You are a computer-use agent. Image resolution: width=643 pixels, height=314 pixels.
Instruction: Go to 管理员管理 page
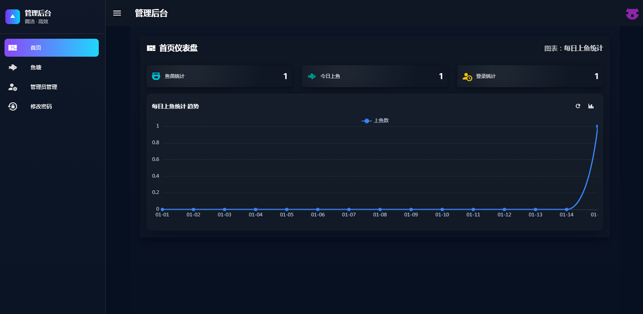point(51,87)
